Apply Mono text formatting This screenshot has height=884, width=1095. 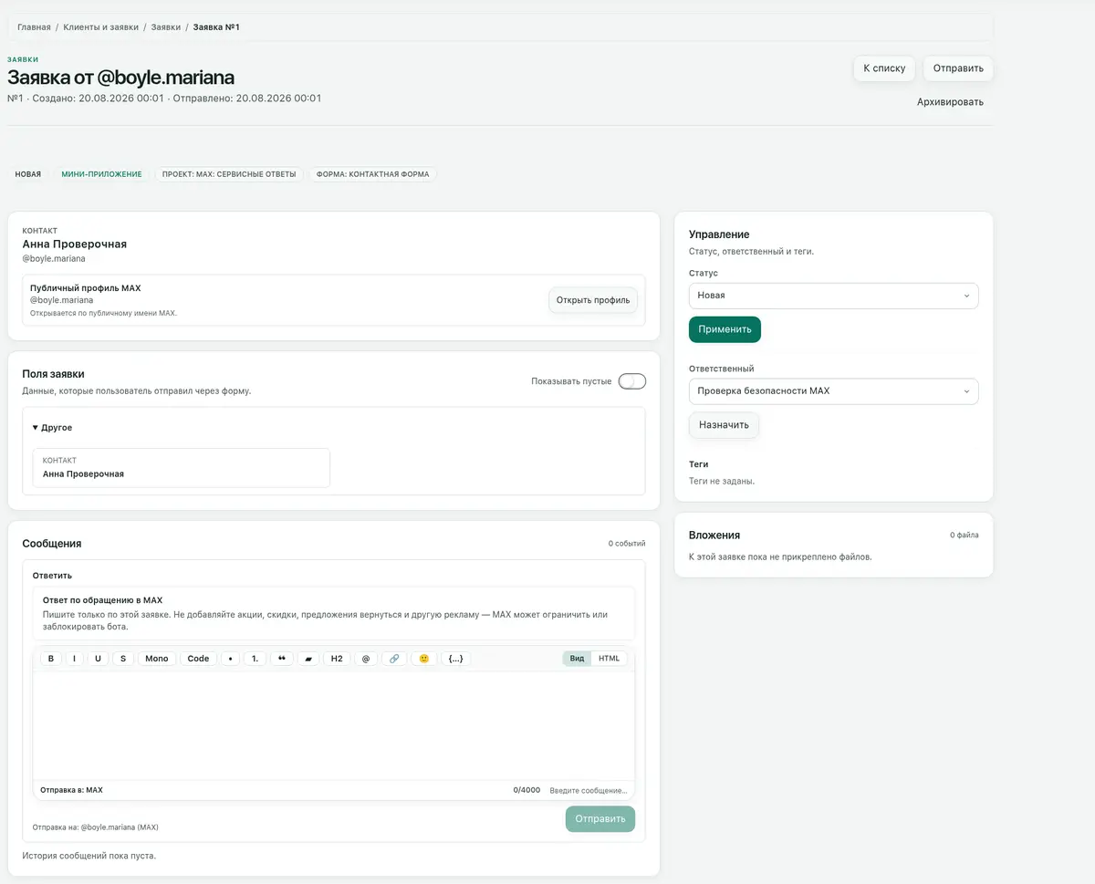coord(157,659)
